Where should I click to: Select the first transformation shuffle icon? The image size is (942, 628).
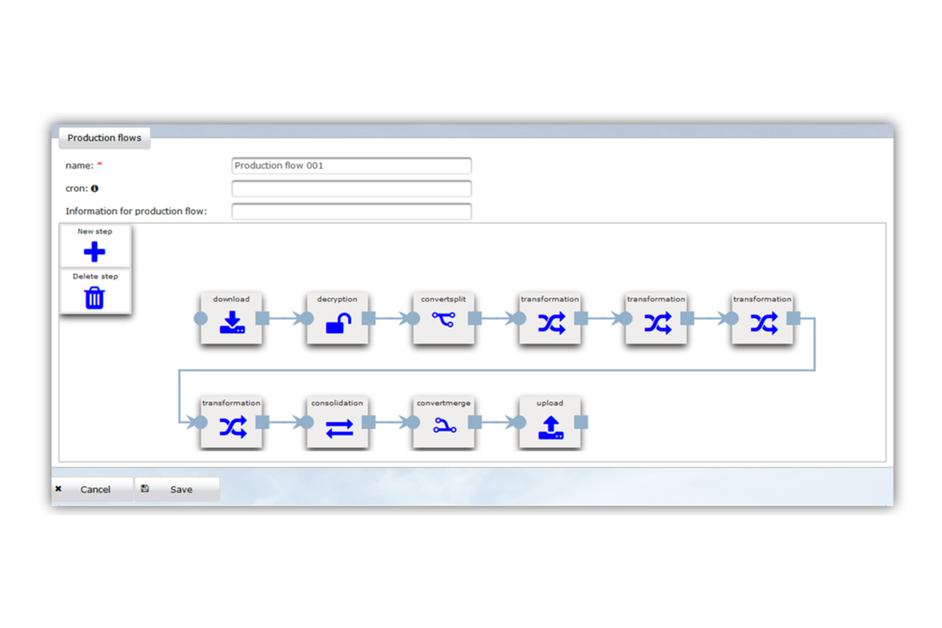coord(551,323)
